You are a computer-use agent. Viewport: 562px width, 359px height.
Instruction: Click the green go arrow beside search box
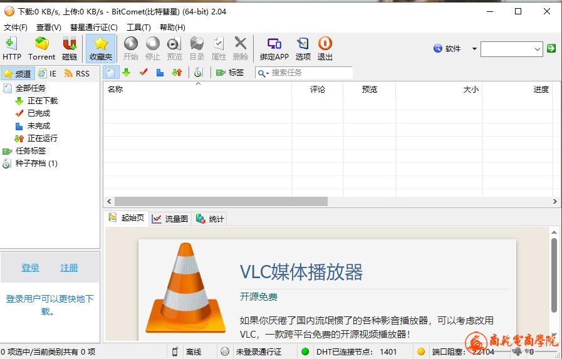551,49
